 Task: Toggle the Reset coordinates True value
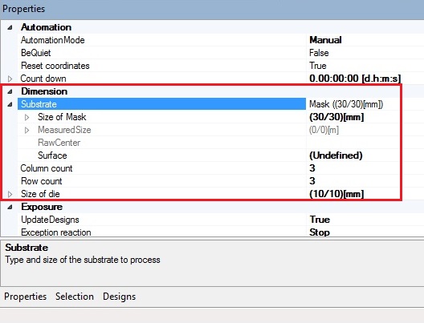click(318, 66)
